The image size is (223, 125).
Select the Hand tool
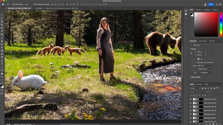point(2,73)
